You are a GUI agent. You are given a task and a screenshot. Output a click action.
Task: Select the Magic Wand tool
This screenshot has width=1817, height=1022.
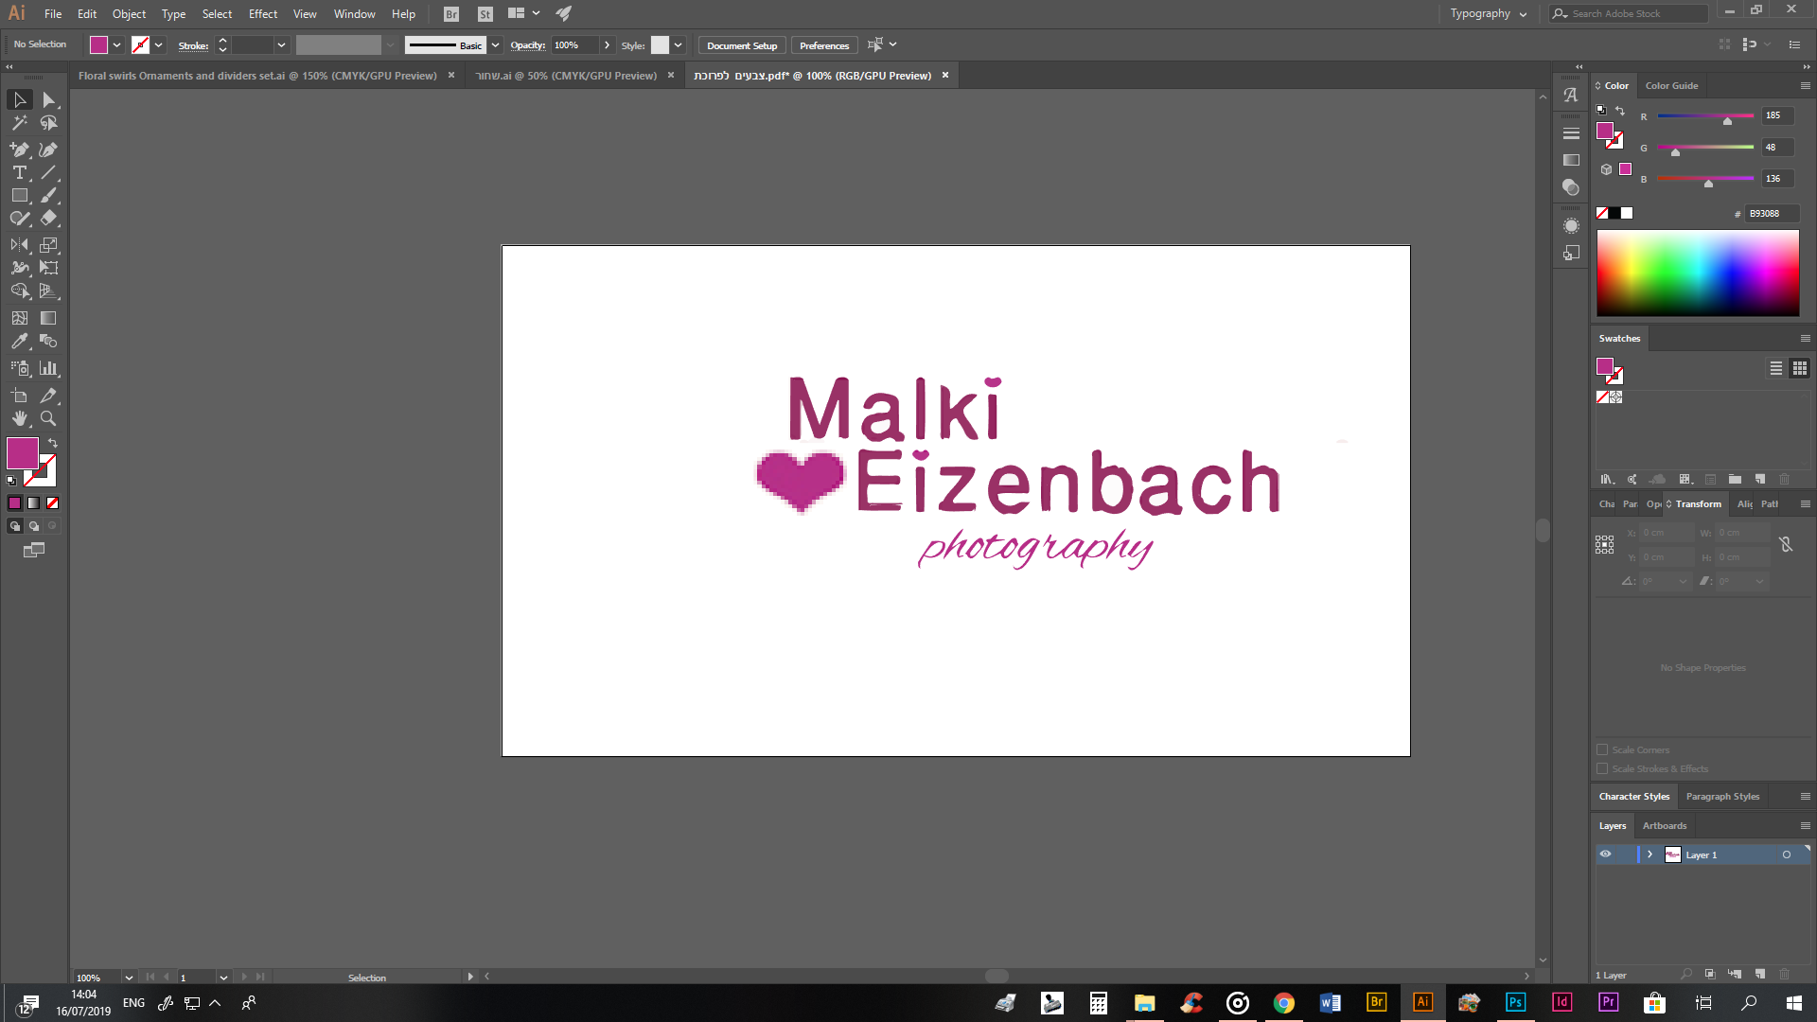coord(19,123)
